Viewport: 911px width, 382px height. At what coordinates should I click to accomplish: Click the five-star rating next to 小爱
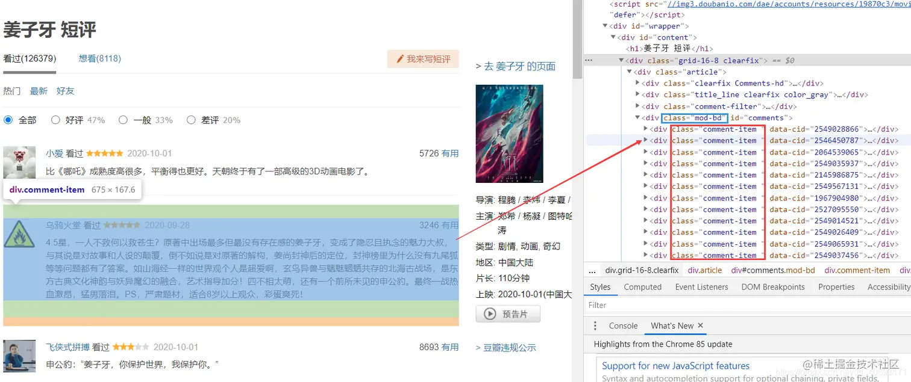(103, 153)
